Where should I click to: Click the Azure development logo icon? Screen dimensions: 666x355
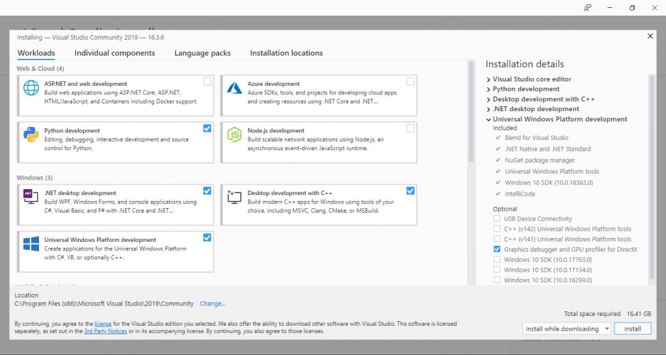(234, 88)
